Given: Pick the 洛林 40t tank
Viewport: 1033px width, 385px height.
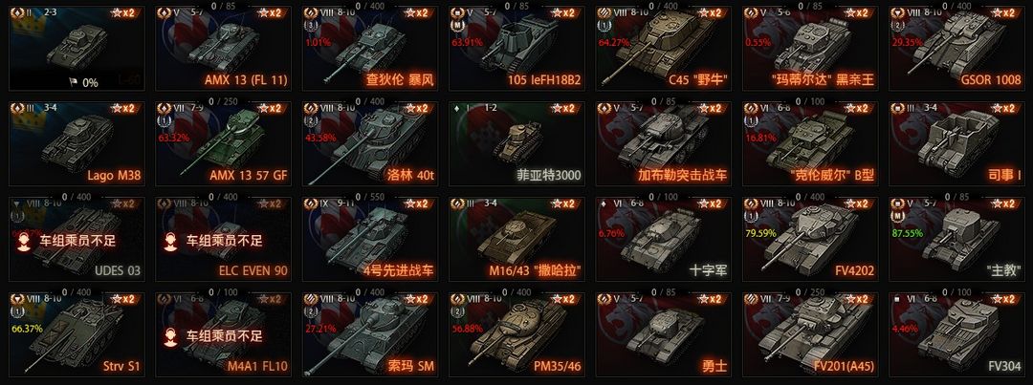Looking at the screenshot, I should 370,143.
